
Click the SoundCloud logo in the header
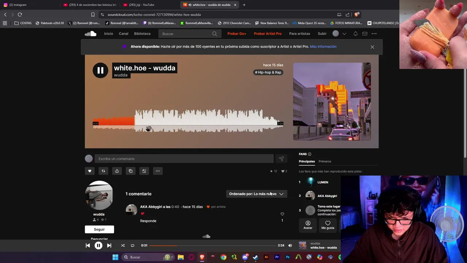pyautogui.click(x=90, y=34)
